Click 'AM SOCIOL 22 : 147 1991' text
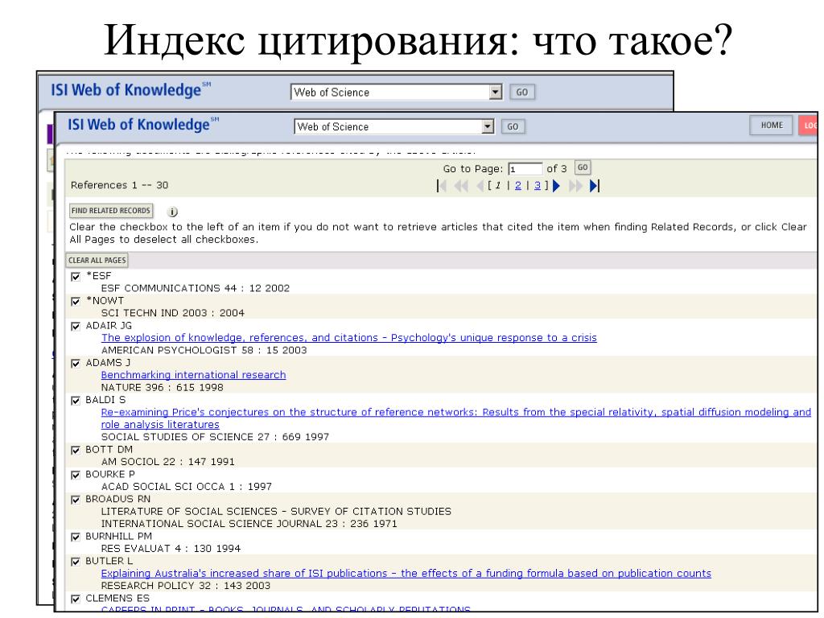The height and width of the screenshot is (618, 824). pos(167,461)
